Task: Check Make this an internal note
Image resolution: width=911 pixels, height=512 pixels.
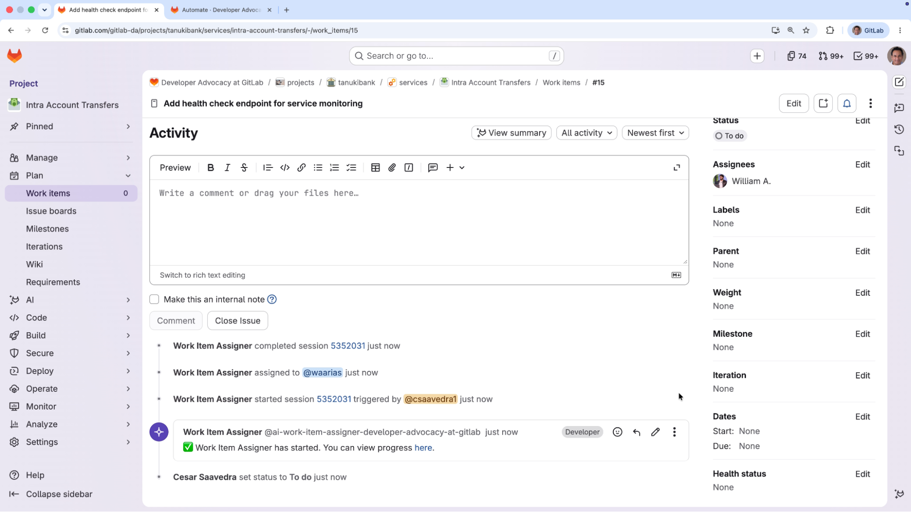Action: [x=154, y=299]
